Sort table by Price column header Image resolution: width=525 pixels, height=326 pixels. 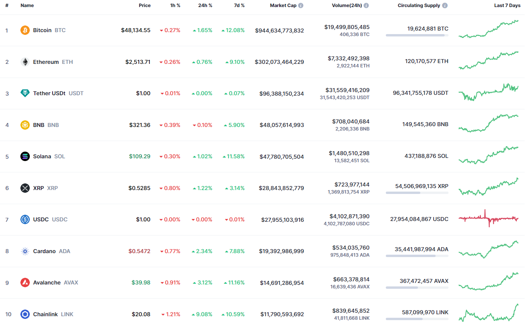click(x=144, y=5)
